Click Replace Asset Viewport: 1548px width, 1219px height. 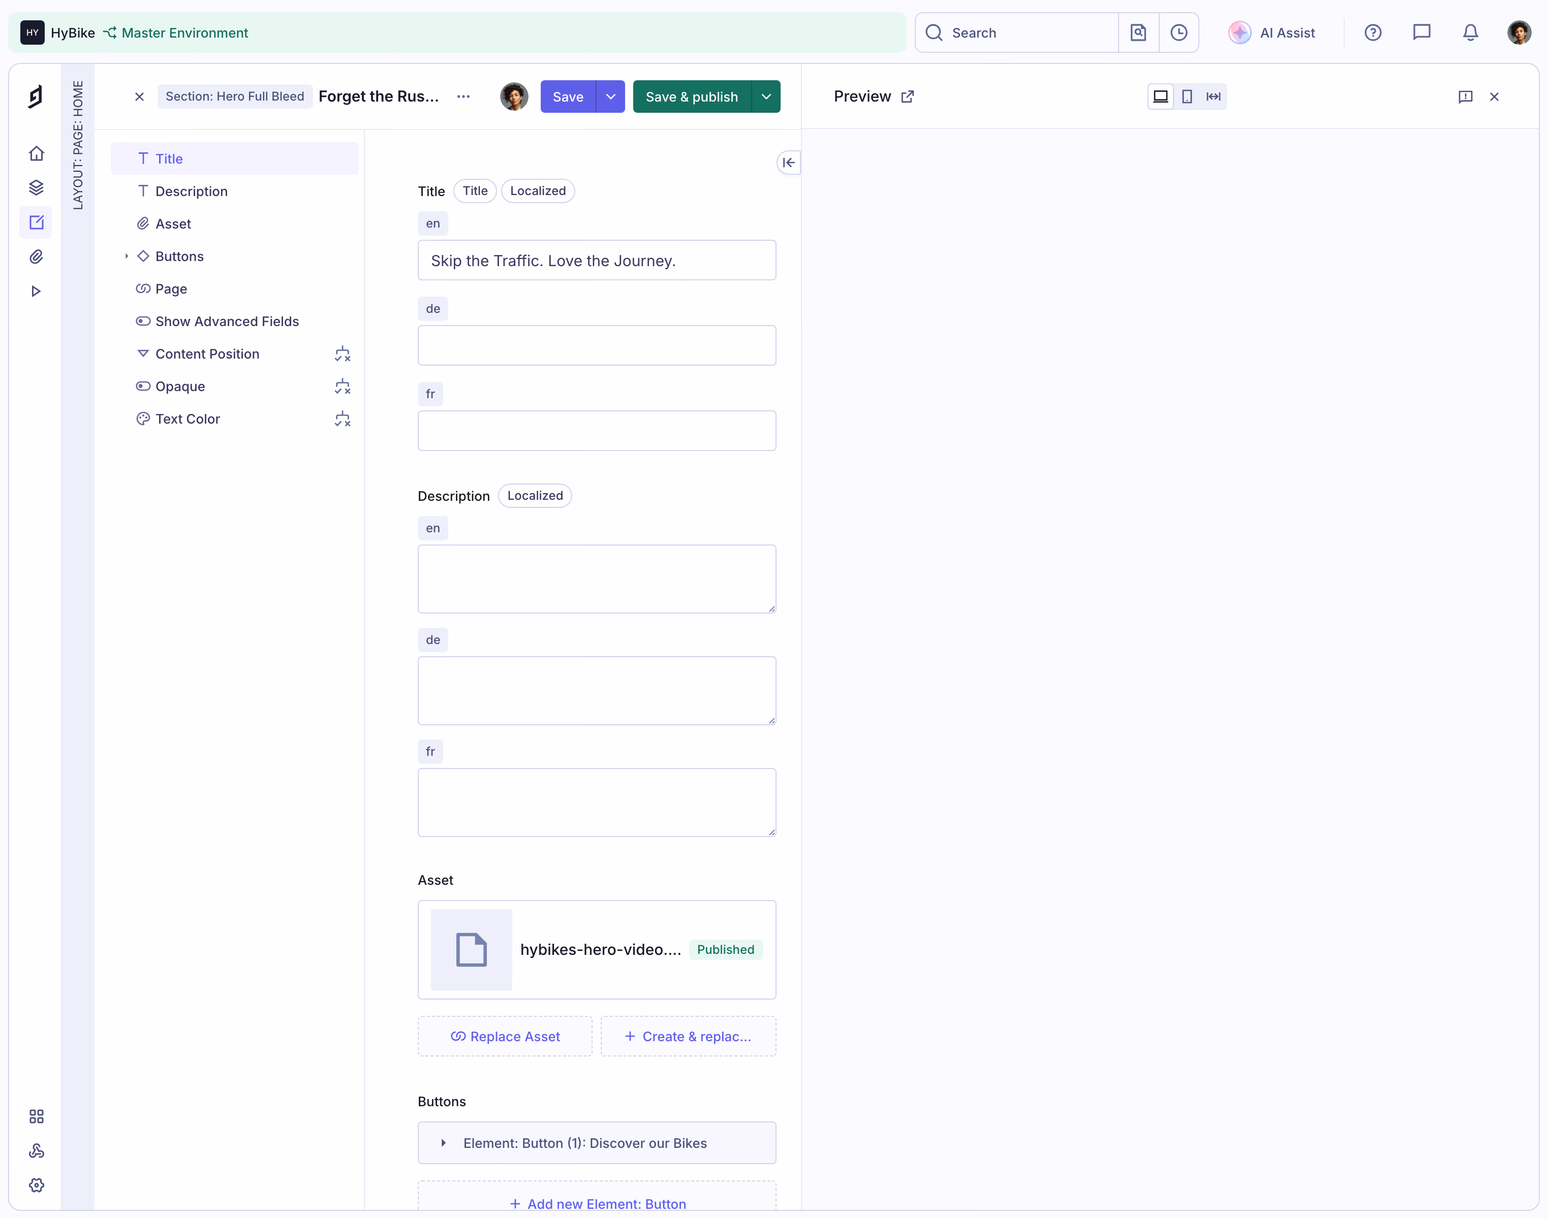tap(505, 1036)
